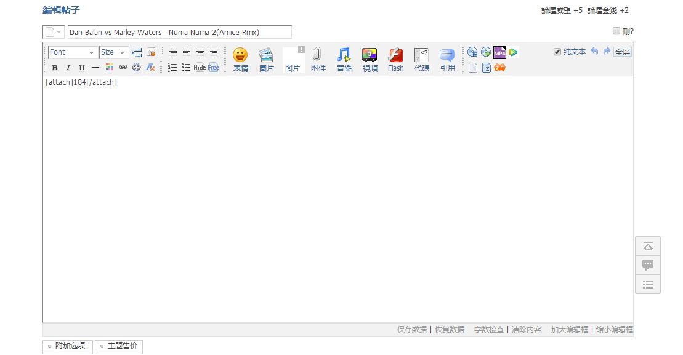Open the Font dropdown
Viewport: 683px width, 355px height.
(73, 52)
